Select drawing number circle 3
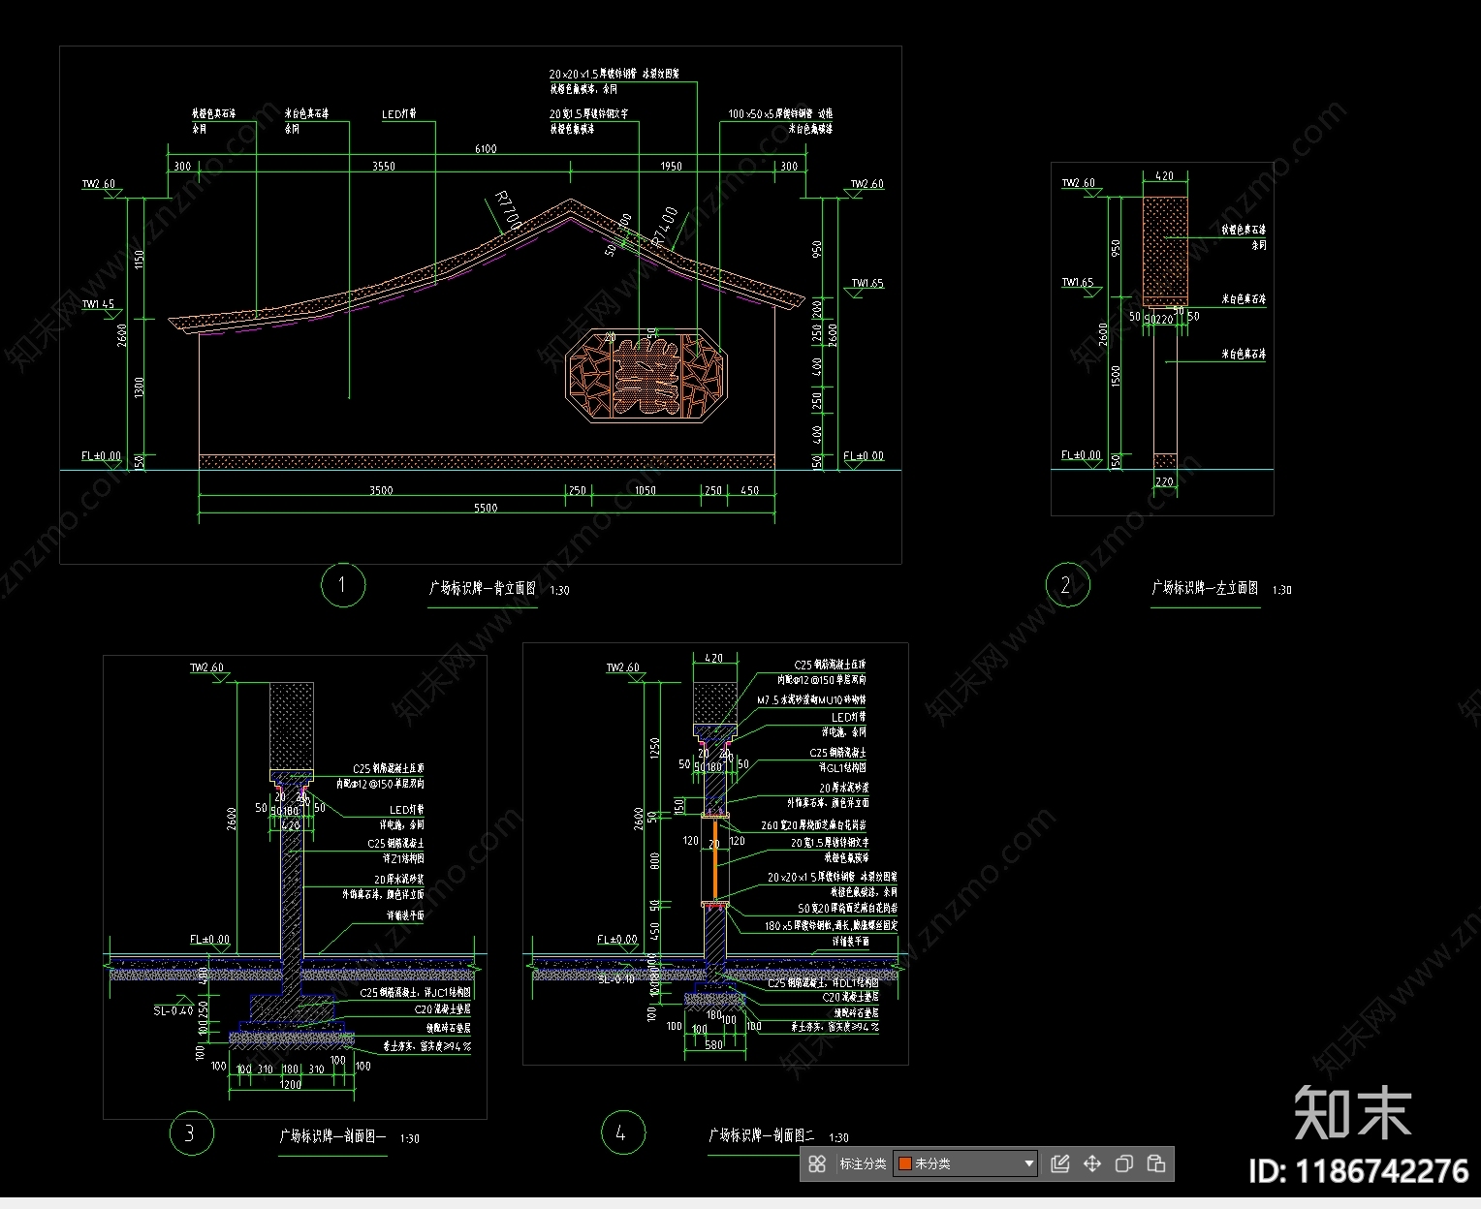 point(191,1133)
